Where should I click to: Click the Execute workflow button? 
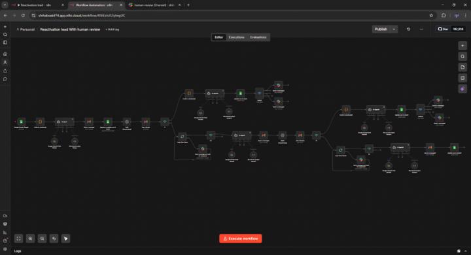click(x=240, y=239)
